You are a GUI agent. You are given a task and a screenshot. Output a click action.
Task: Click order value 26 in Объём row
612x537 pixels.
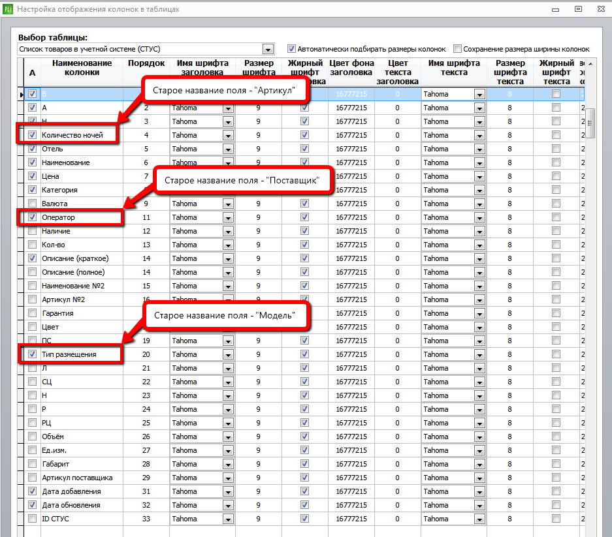(x=146, y=437)
